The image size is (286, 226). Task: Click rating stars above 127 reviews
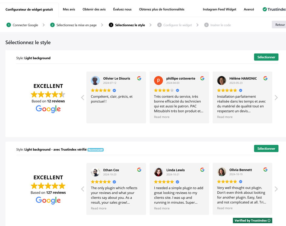pos(48,186)
